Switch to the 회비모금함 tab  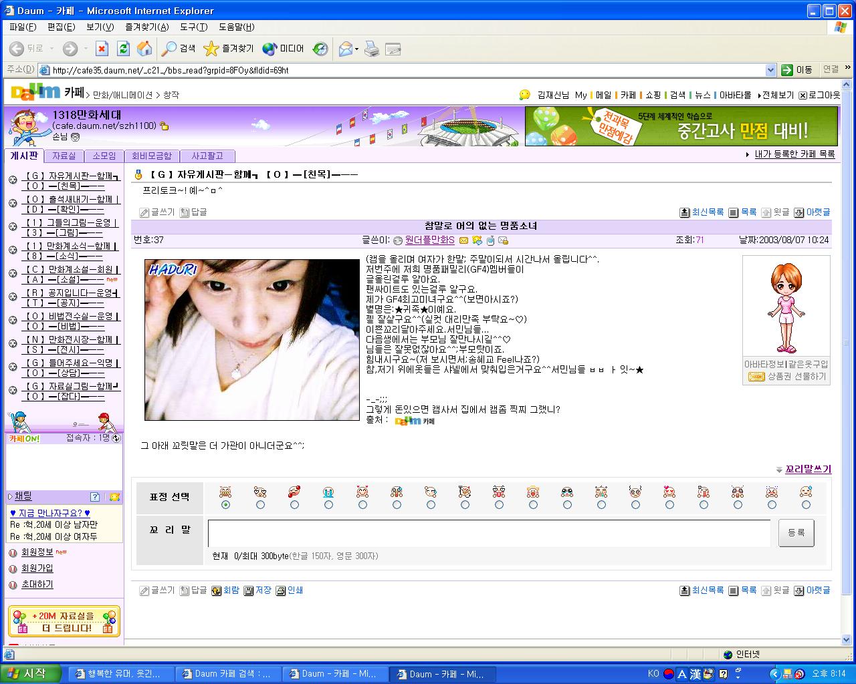pyautogui.click(x=152, y=156)
